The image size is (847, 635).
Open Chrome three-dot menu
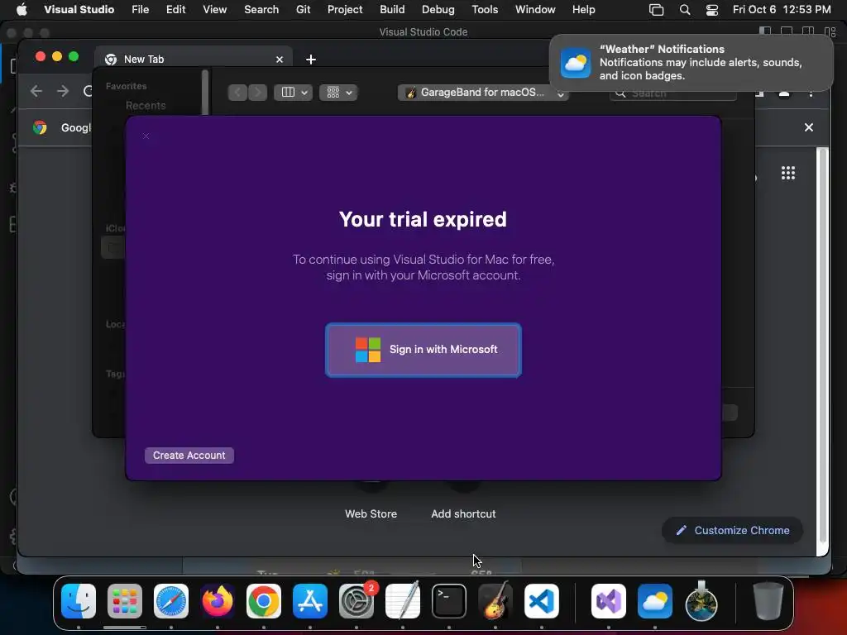(x=811, y=93)
